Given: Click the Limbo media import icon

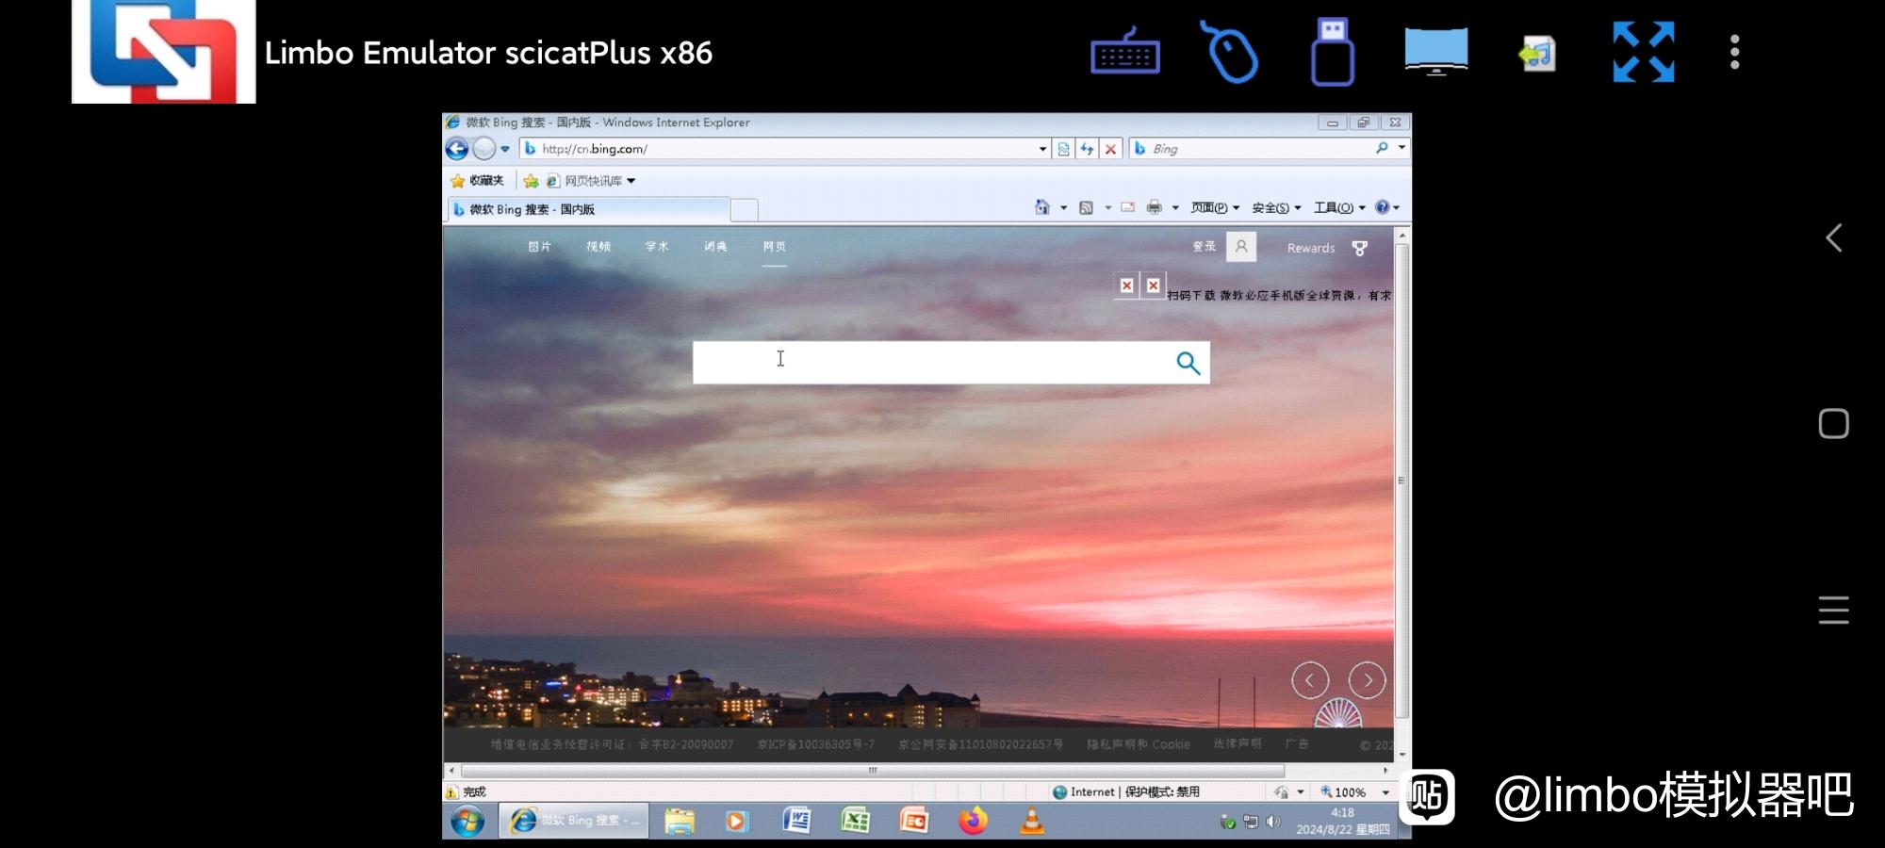Looking at the screenshot, I should 1537,53.
